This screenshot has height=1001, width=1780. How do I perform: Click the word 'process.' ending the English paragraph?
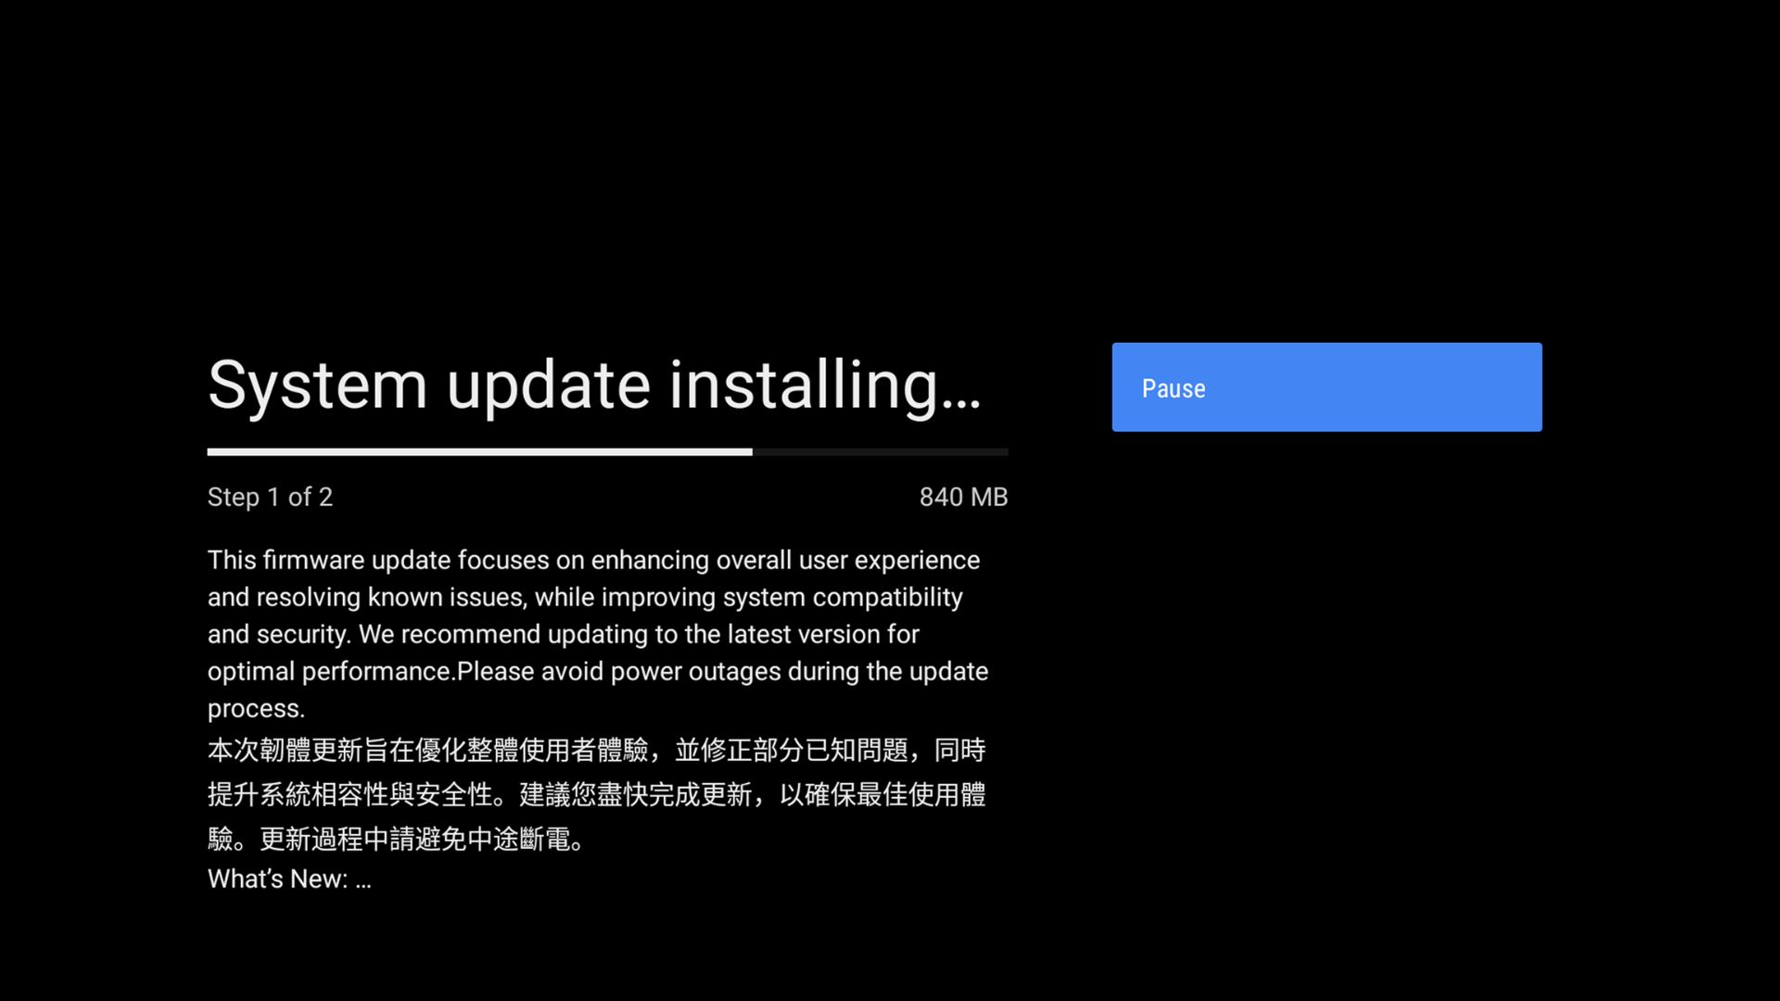point(256,709)
